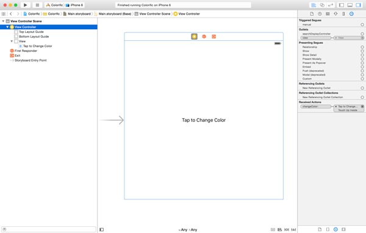The image size is (366, 233).
Task: Click Present Modally segue connection circle
Action: [x=362, y=59]
